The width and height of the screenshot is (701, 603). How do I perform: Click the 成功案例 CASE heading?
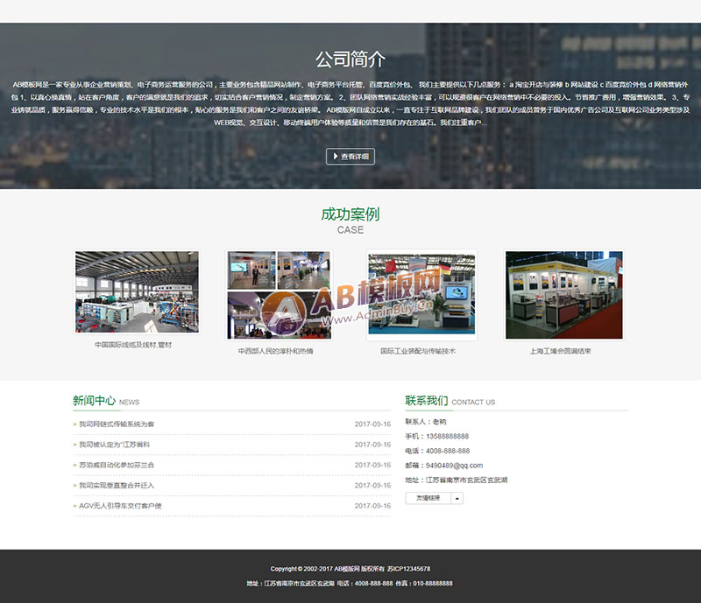(350, 221)
